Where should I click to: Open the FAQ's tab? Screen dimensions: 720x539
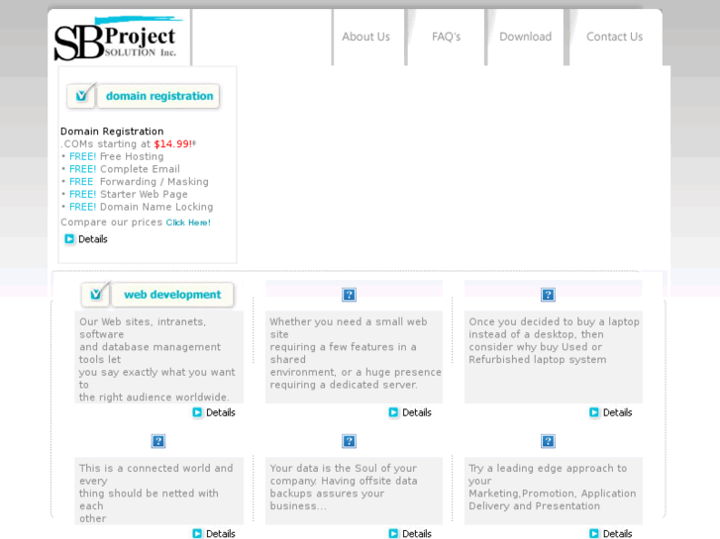coord(447,37)
